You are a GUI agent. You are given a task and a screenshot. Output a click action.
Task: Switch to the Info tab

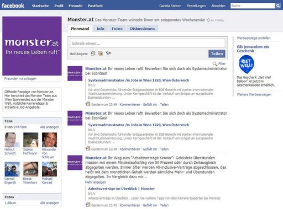pyautogui.click(x=101, y=29)
